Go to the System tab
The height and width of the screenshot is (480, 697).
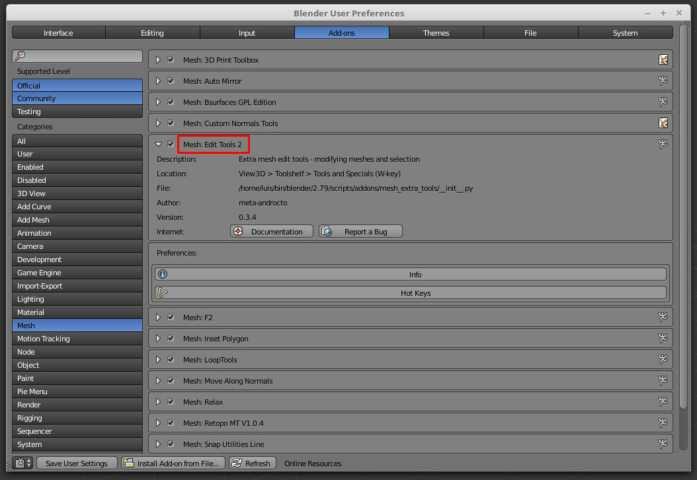pyautogui.click(x=625, y=33)
